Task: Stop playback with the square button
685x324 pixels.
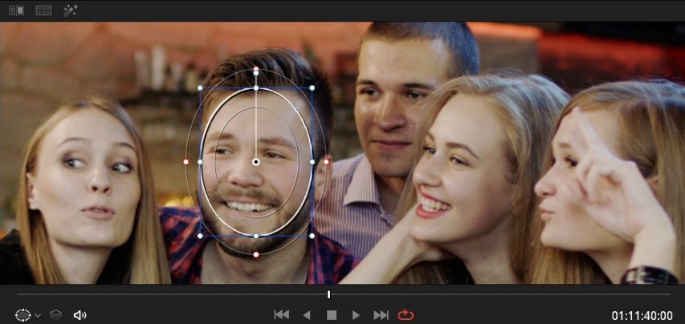Action: coord(332,315)
